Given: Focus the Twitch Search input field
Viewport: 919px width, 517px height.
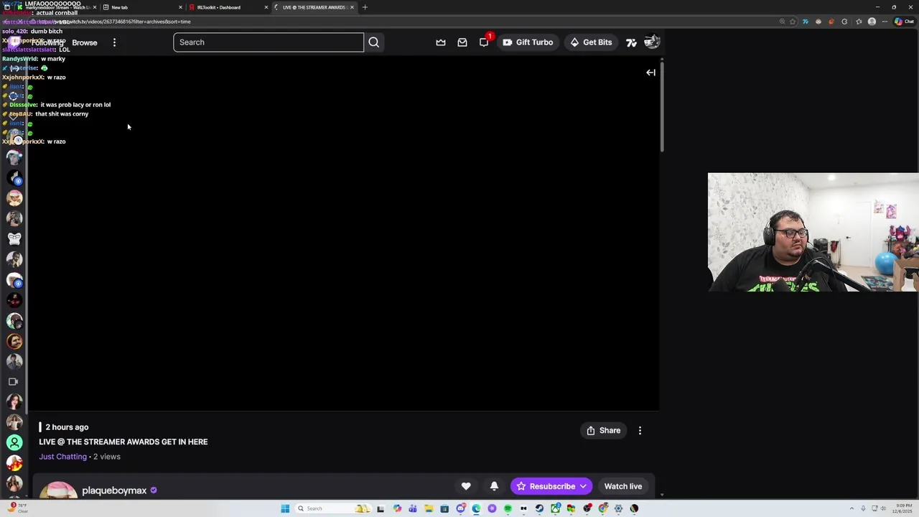Looking at the screenshot, I should click(x=268, y=42).
